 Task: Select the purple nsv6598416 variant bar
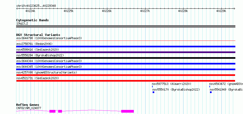click(126, 52)
